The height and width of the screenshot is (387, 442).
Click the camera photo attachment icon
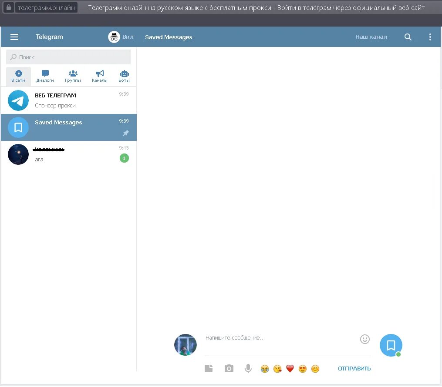click(x=229, y=368)
